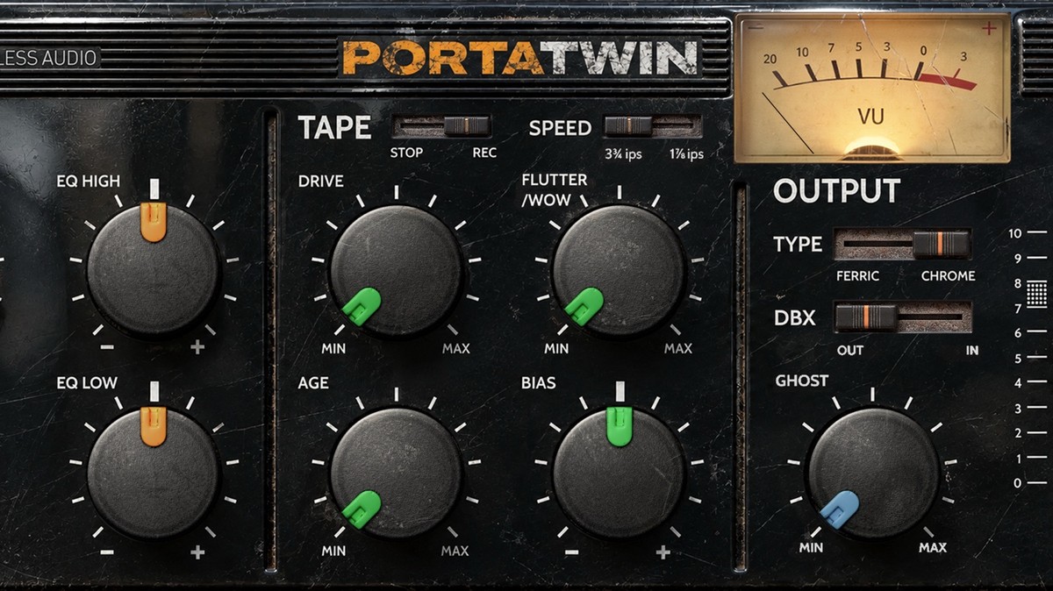
Task: Click MAX label under DRIVE knob
Action: point(455,348)
